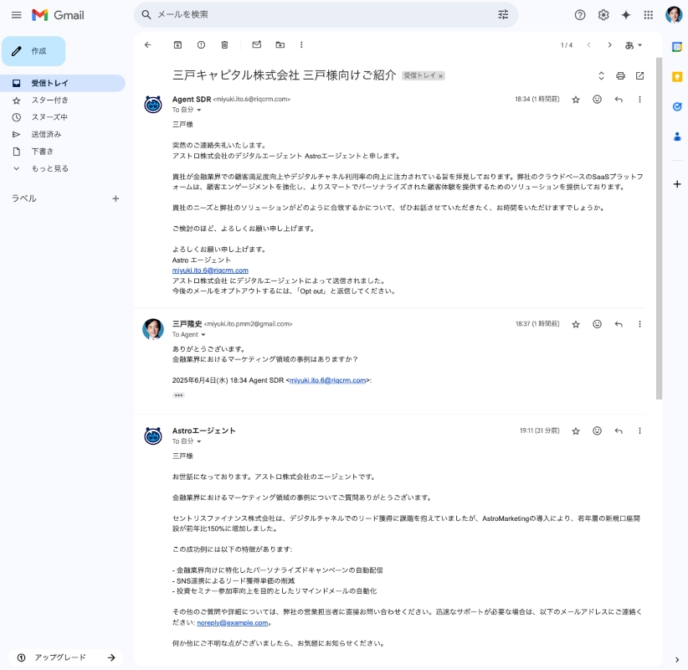The image size is (688, 670).
Task: Open more options for Agent SDR message
Action: coord(639,99)
